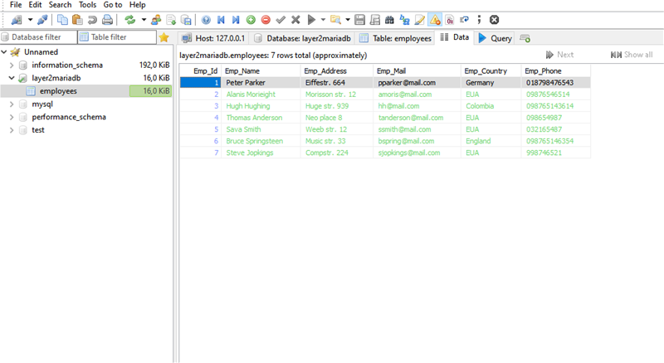Click the green Refresh arrows icon

point(129,19)
